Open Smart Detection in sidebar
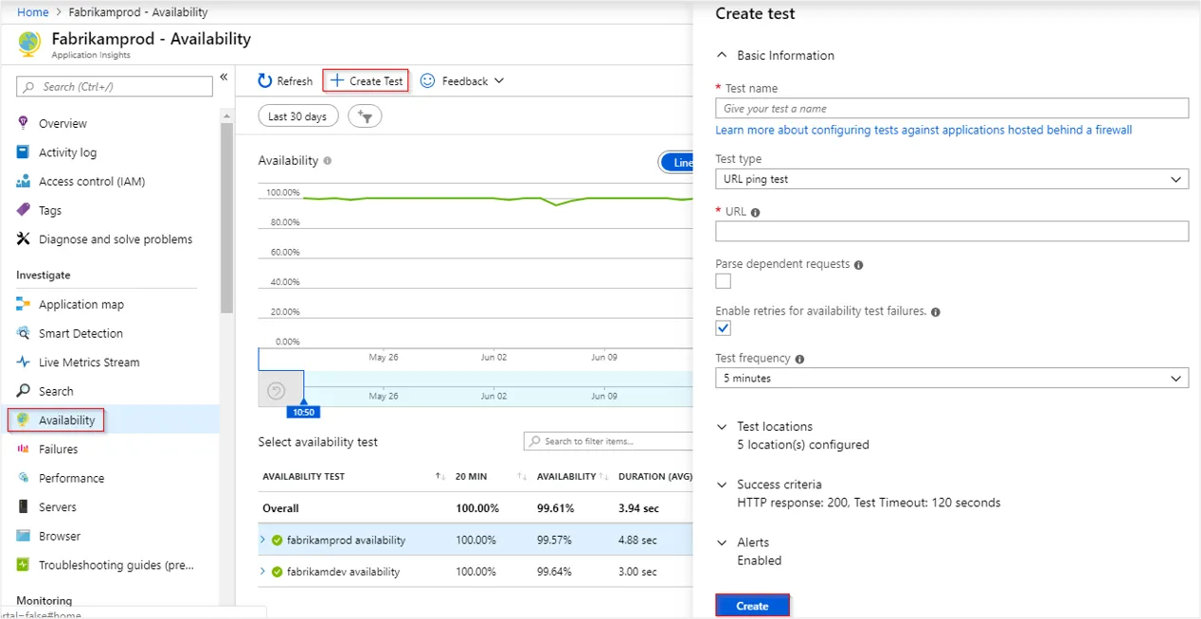This screenshot has width=1201, height=619. (x=81, y=333)
